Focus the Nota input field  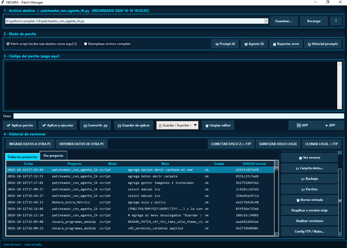(x=179, y=116)
